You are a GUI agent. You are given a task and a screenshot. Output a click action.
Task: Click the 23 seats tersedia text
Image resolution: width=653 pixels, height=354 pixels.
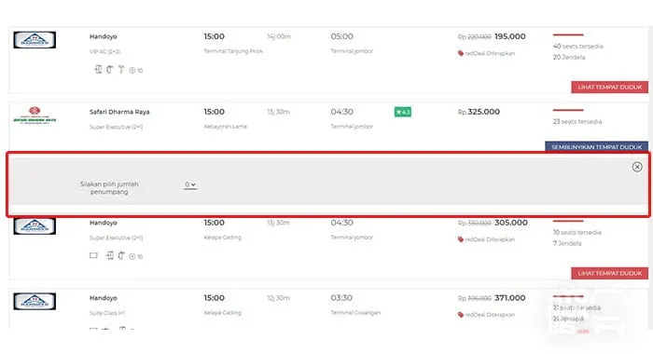(x=577, y=121)
